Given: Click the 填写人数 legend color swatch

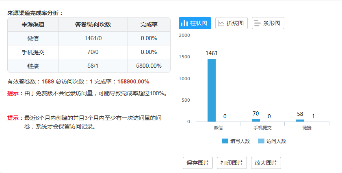Looking at the screenshot, I should [x=225, y=141].
